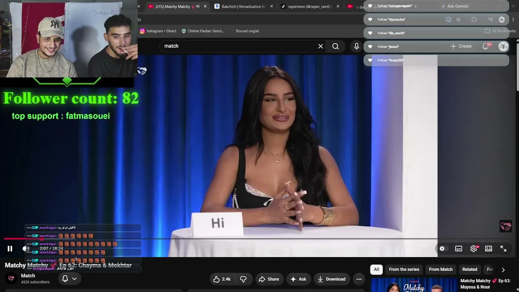Viewport: 519px width, 292px height.
Task: Select the 'From Match' chip
Action: [x=441, y=269]
